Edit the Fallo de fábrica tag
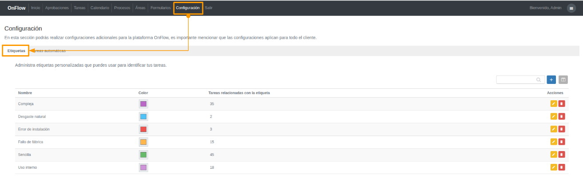Viewport: 583px width, 182px height. pos(553,142)
